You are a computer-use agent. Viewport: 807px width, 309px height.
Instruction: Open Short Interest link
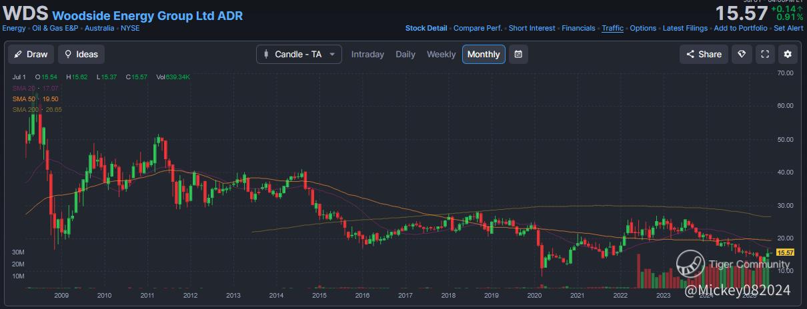(532, 29)
